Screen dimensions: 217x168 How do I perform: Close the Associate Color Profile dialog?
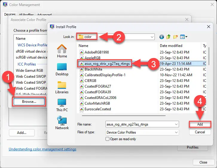coord(187,19)
